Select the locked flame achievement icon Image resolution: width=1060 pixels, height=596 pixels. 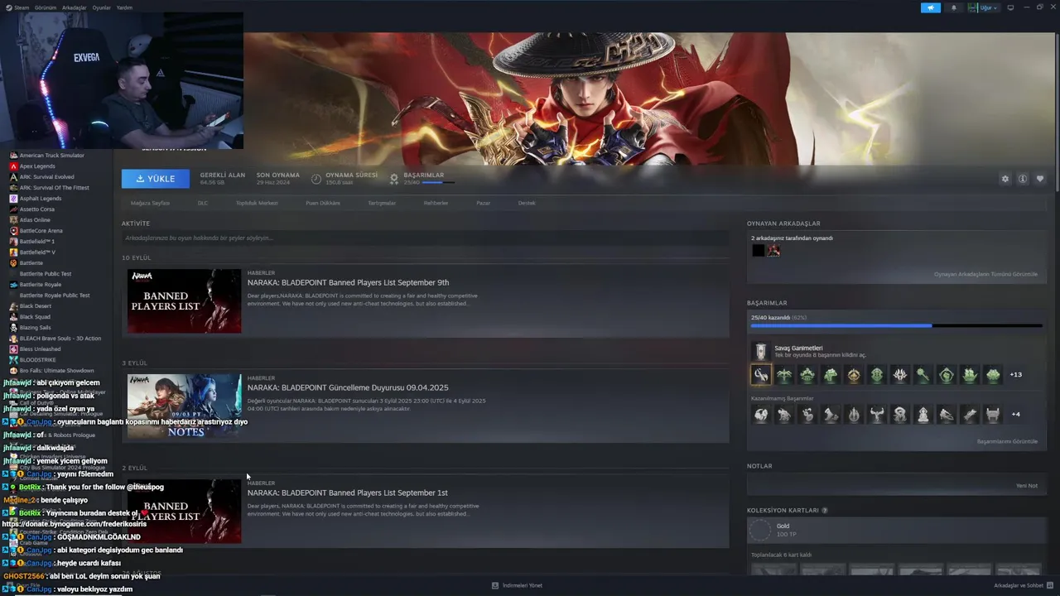coord(854,414)
